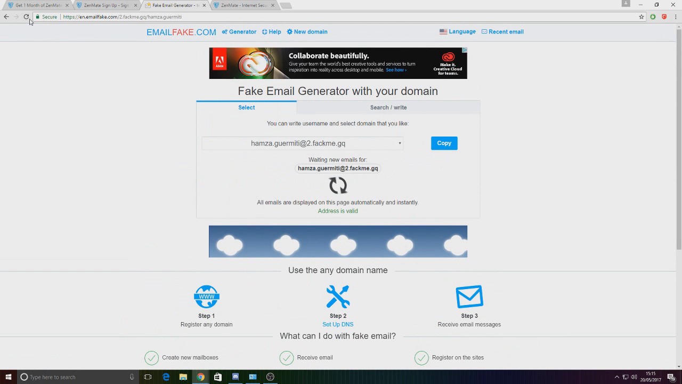Switch to the ZenMate - Internet Security browser tab

pos(243,5)
